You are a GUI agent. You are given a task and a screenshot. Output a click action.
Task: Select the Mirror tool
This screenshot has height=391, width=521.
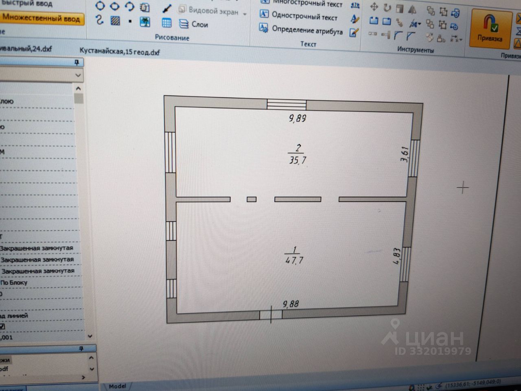[412, 9]
